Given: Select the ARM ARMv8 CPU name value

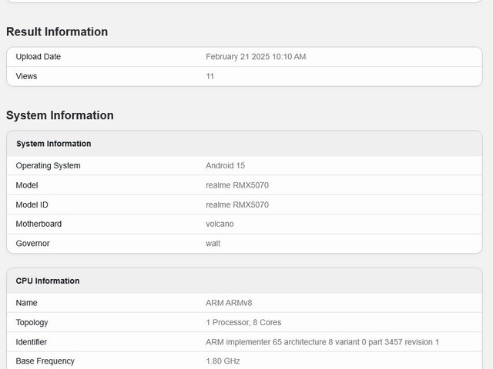Looking at the screenshot, I should click(229, 303).
